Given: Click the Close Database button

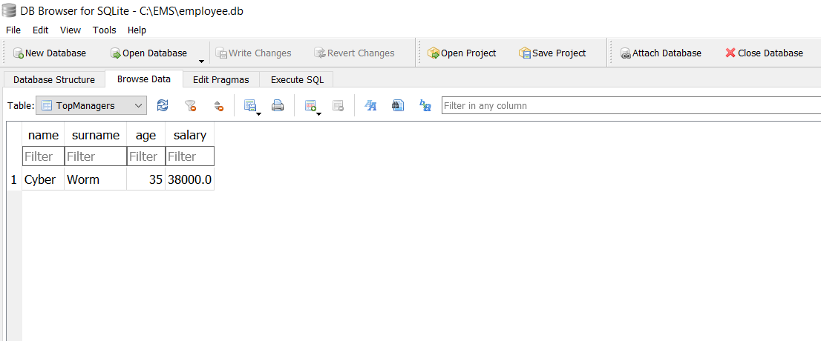Looking at the screenshot, I should pyautogui.click(x=764, y=53).
